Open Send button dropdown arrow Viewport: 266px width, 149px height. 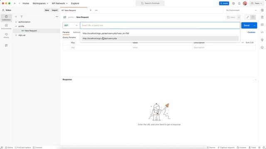click(254, 25)
